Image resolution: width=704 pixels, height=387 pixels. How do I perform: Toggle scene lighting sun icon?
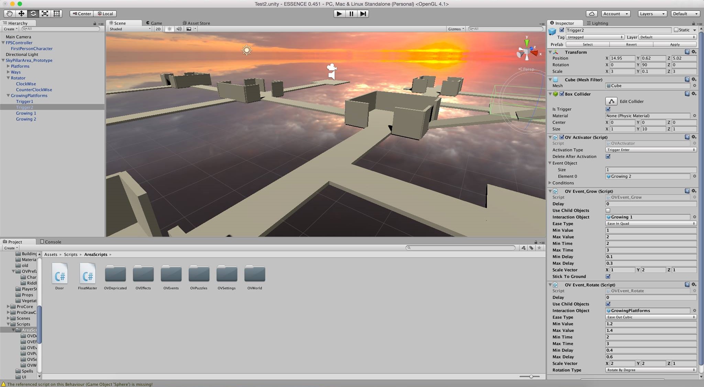169,29
